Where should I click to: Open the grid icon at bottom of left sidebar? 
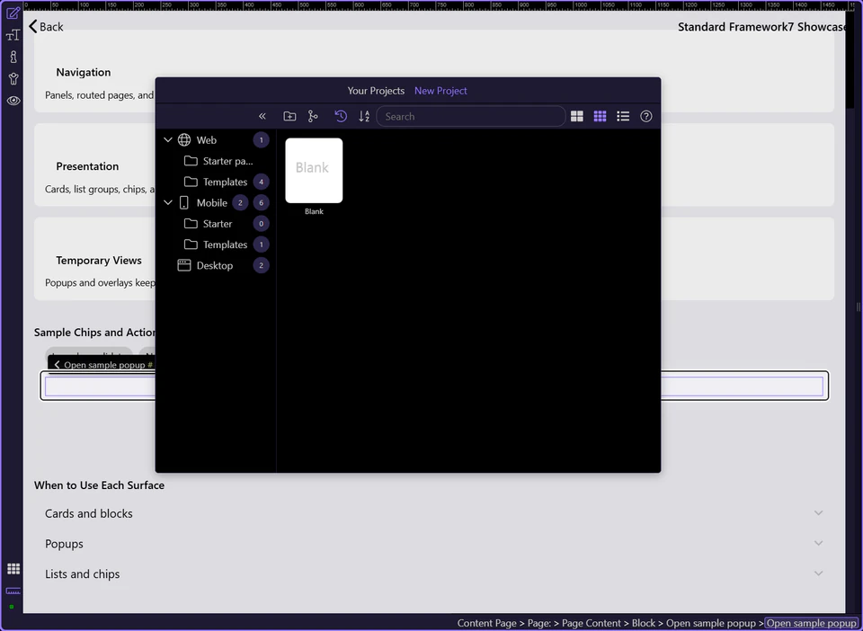click(x=13, y=569)
